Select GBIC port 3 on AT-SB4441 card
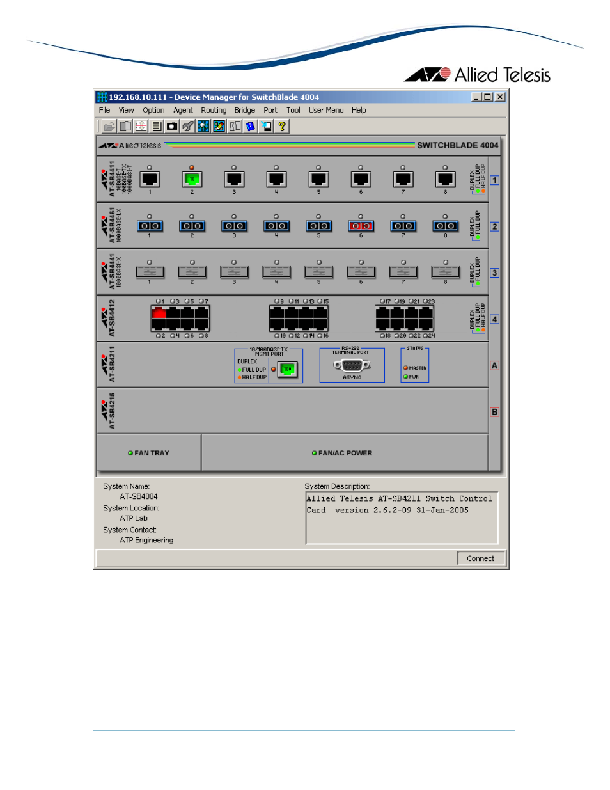 (234, 273)
